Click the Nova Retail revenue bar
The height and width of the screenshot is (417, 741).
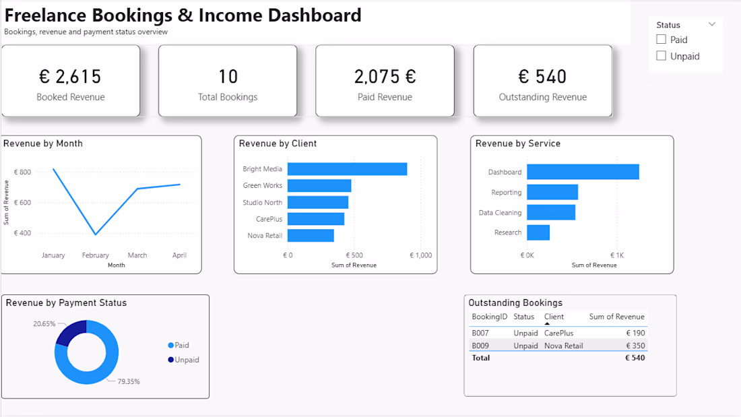pyautogui.click(x=311, y=236)
